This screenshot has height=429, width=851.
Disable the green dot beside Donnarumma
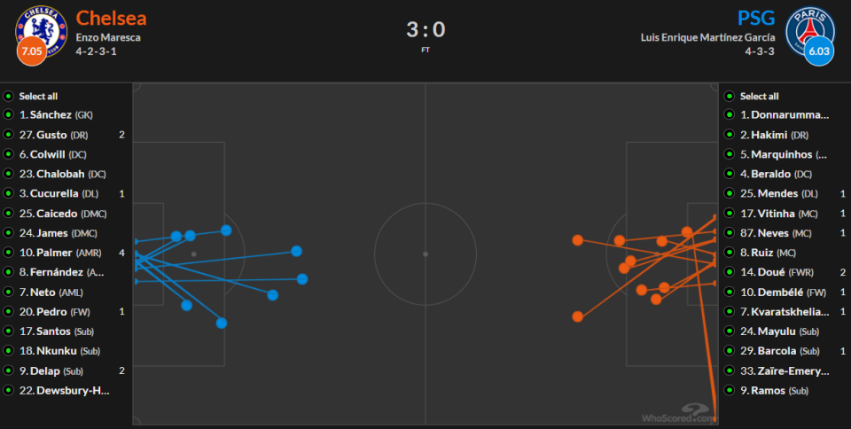click(x=730, y=114)
